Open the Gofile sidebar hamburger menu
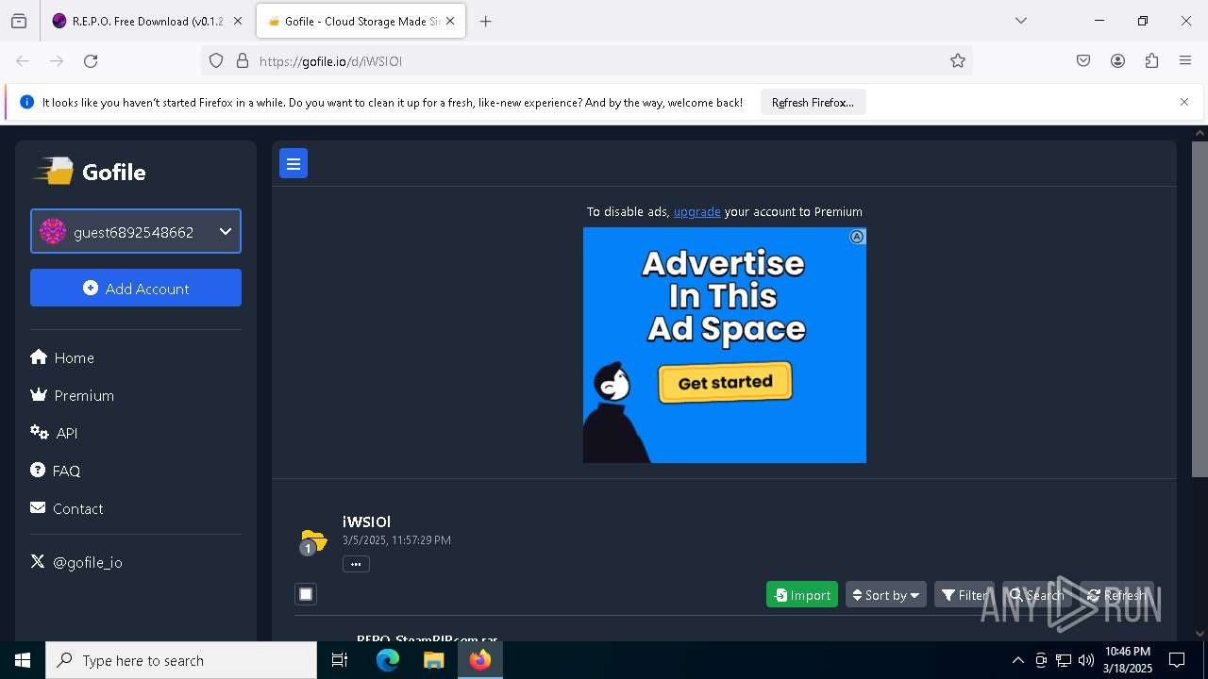The image size is (1208, 679). (x=294, y=164)
